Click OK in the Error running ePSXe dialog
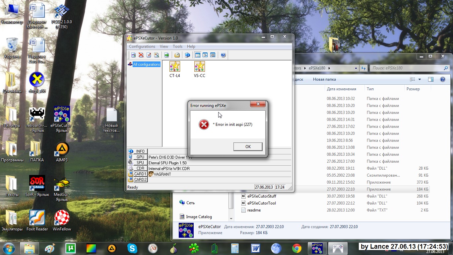Image resolution: width=453 pixels, height=255 pixels. pos(248,146)
